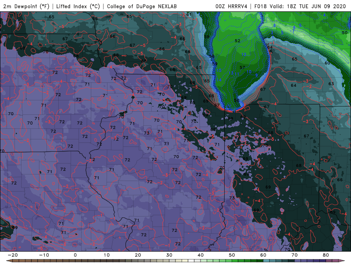Click the 52 dewpoint value in the green area
Viewport: 351px width, 263px height.
point(237,41)
